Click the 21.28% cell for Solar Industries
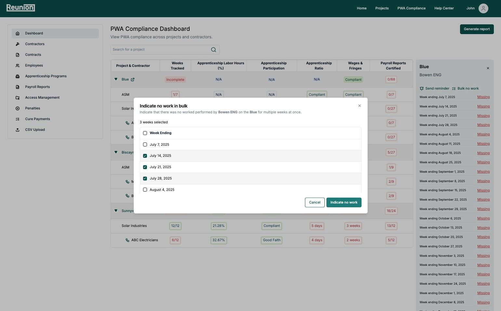 [x=218, y=226]
